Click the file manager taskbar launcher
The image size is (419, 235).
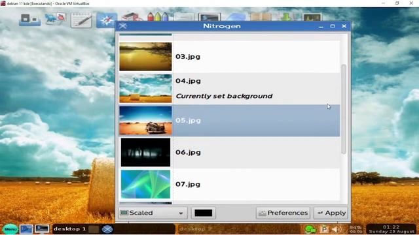(26, 229)
